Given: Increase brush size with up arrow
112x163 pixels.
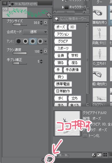Looking at the screenshot, I should point(41,22).
